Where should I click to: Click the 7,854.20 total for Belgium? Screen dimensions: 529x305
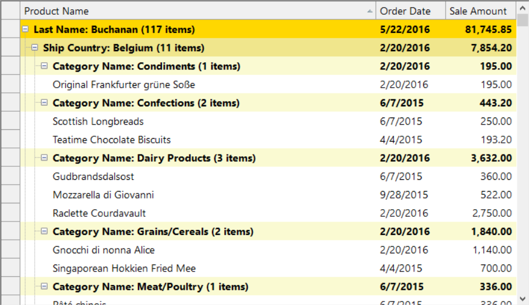coord(491,48)
